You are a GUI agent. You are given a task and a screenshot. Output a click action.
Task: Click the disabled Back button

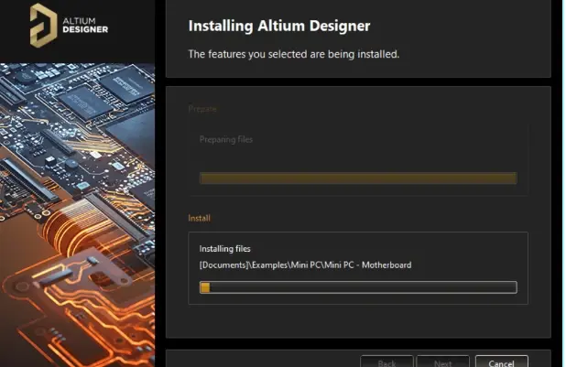[386, 362]
